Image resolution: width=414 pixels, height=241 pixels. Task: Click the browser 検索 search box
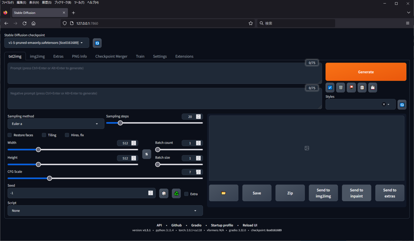(296, 23)
